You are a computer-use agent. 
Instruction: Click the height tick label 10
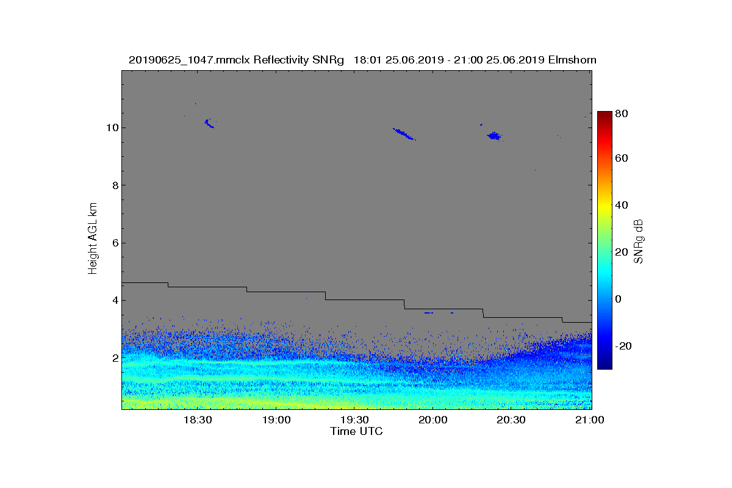[111, 127]
